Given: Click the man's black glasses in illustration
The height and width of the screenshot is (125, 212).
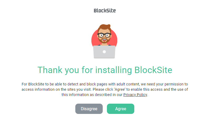Looking at the screenshot, I should tap(104, 35).
